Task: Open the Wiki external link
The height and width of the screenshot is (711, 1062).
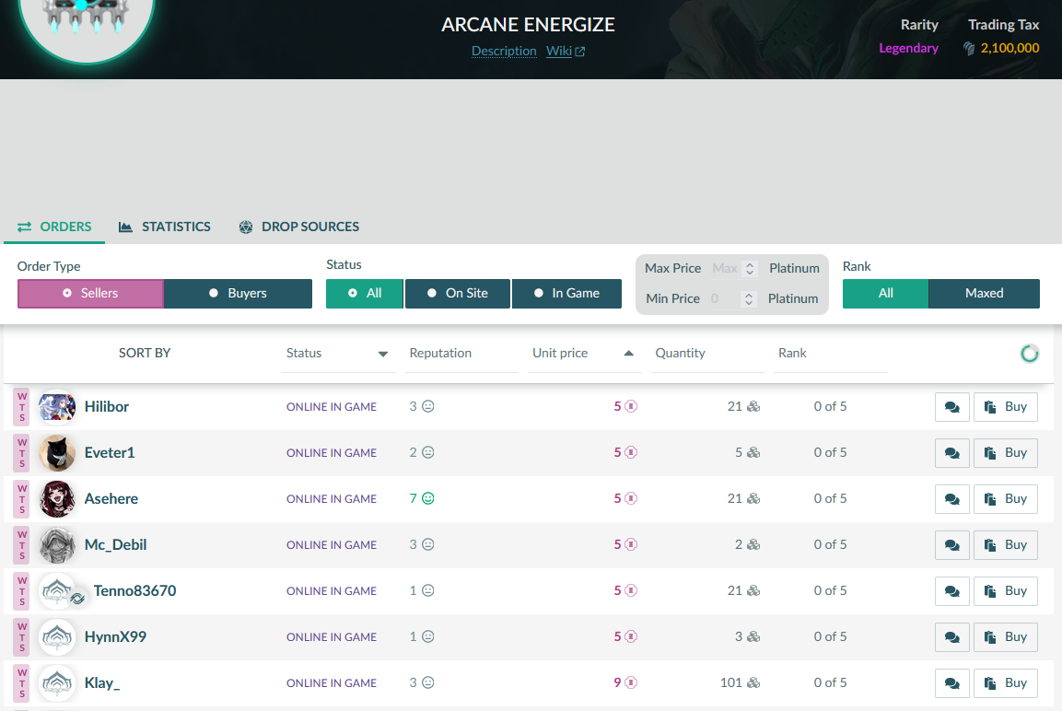Action: point(566,51)
